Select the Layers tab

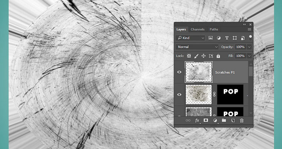(181, 29)
